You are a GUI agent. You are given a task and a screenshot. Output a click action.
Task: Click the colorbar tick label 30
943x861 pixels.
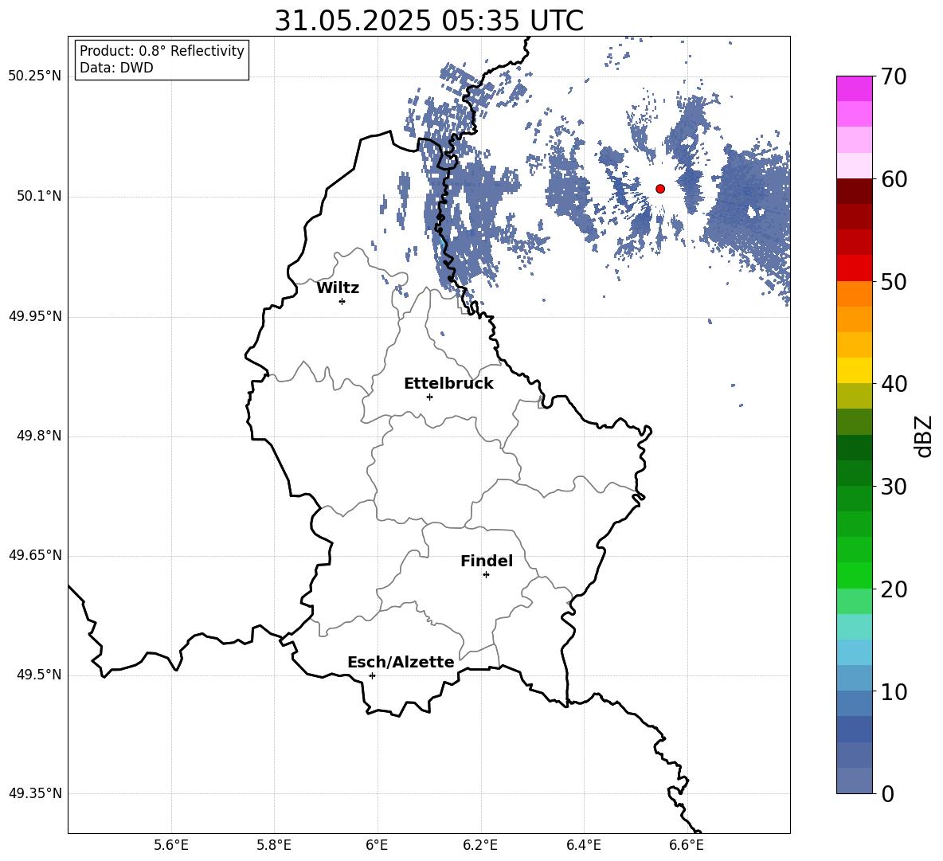894,487
